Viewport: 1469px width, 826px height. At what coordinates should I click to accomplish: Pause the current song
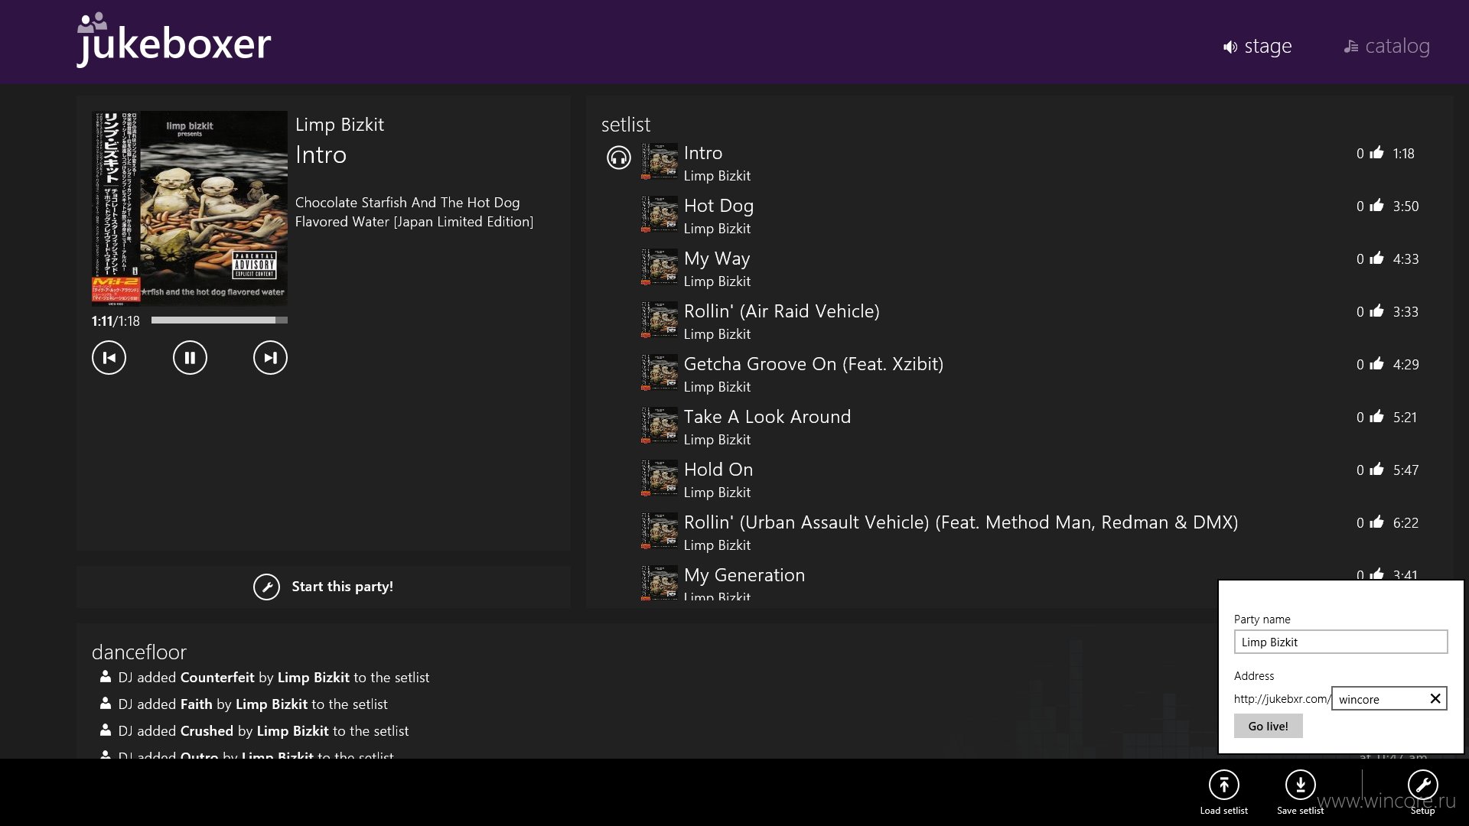click(190, 358)
